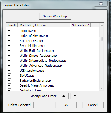Select UIExtensions.esp in the list
Image resolution: width=111 pixels, height=113 pixels.
coord(32,71)
